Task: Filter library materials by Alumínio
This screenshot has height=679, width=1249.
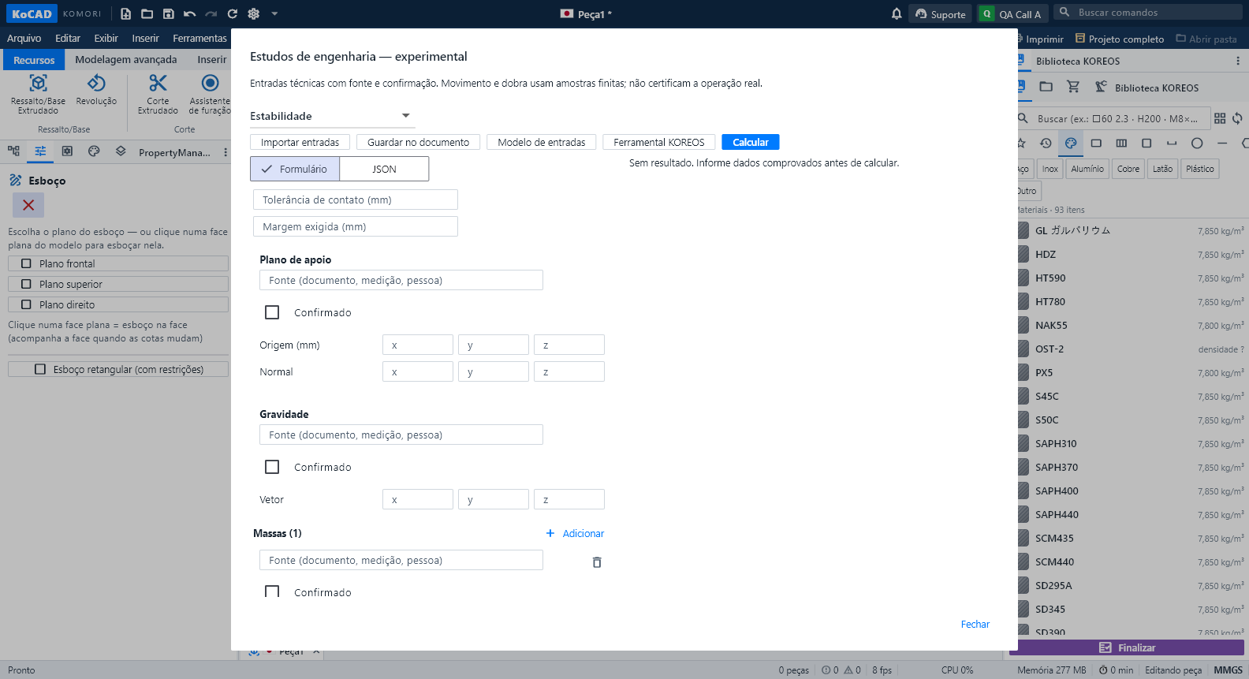Action: point(1087,169)
